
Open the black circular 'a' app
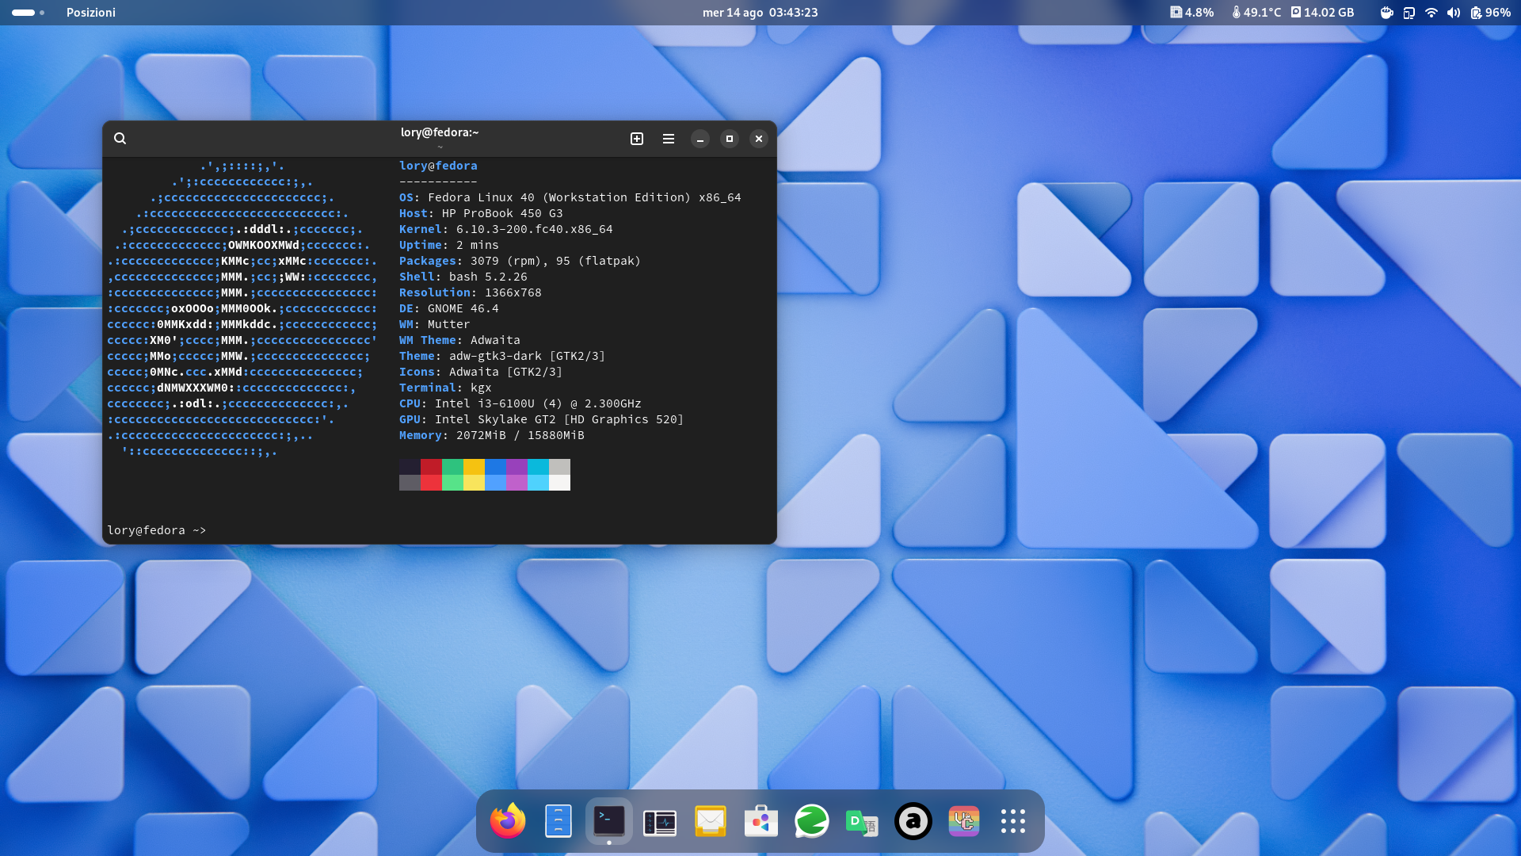(x=913, y=821)
